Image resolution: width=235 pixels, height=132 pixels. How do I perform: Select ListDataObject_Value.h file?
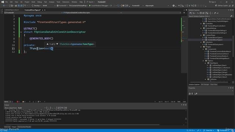point(220,77)
